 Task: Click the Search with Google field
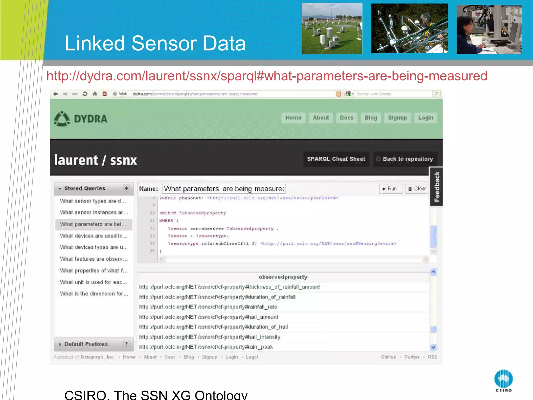394,94
